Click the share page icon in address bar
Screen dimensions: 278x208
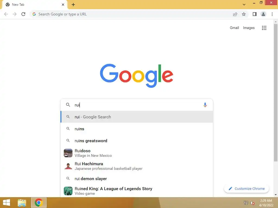[235, 14]
